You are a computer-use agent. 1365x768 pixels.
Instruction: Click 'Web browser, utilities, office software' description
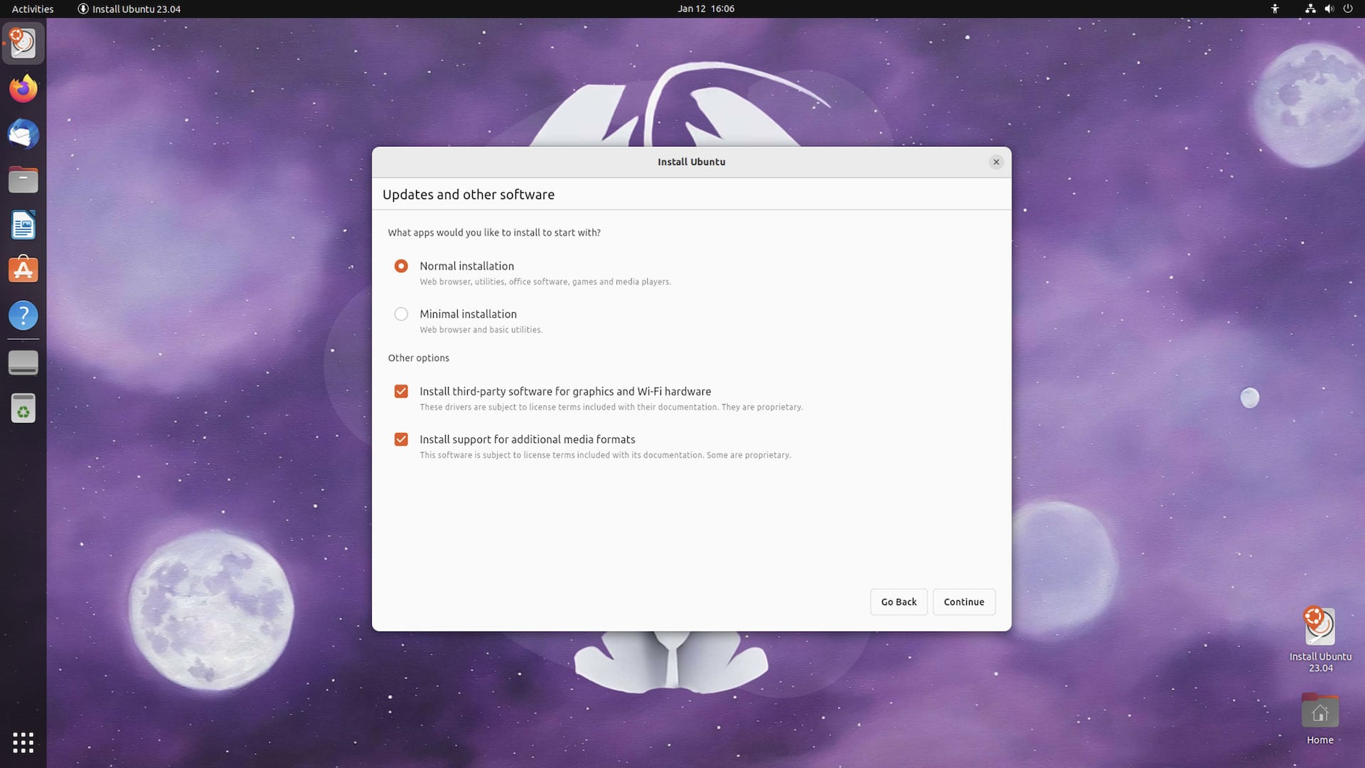coord(545,282)
